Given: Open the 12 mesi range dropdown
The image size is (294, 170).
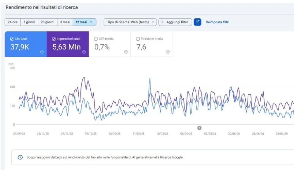Looking at the screenshot, I should (x=85, y=22).
